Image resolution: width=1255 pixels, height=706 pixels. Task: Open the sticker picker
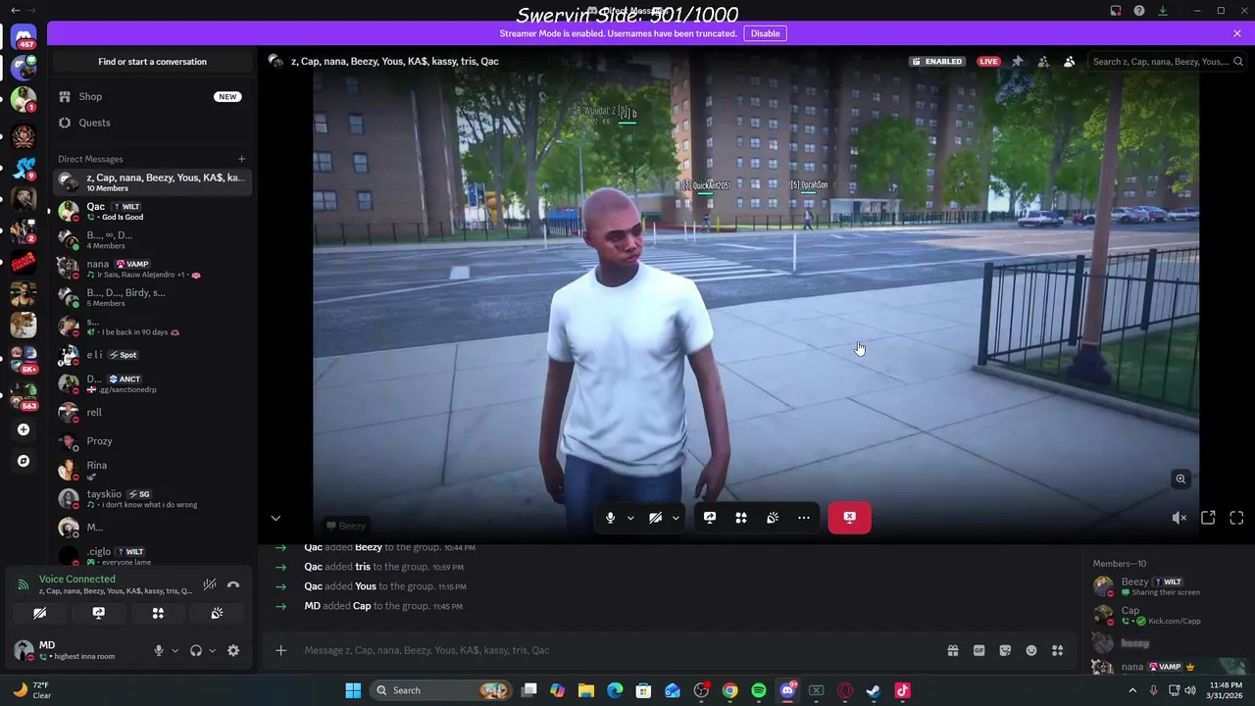point(1005,650)
